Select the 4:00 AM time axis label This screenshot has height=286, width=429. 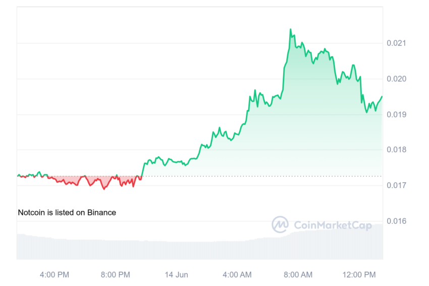(x=237, y=274)
